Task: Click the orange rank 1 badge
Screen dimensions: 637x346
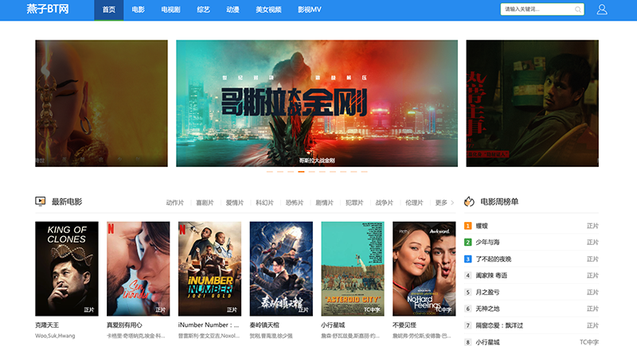Action: (467, 226)
